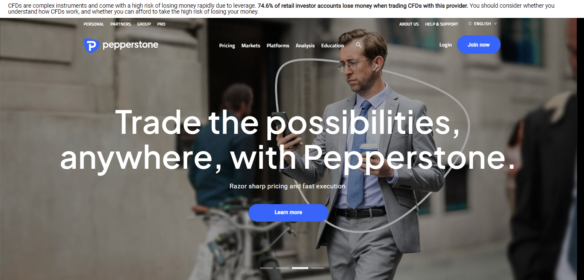Open the About Us link

click(409, 24)
